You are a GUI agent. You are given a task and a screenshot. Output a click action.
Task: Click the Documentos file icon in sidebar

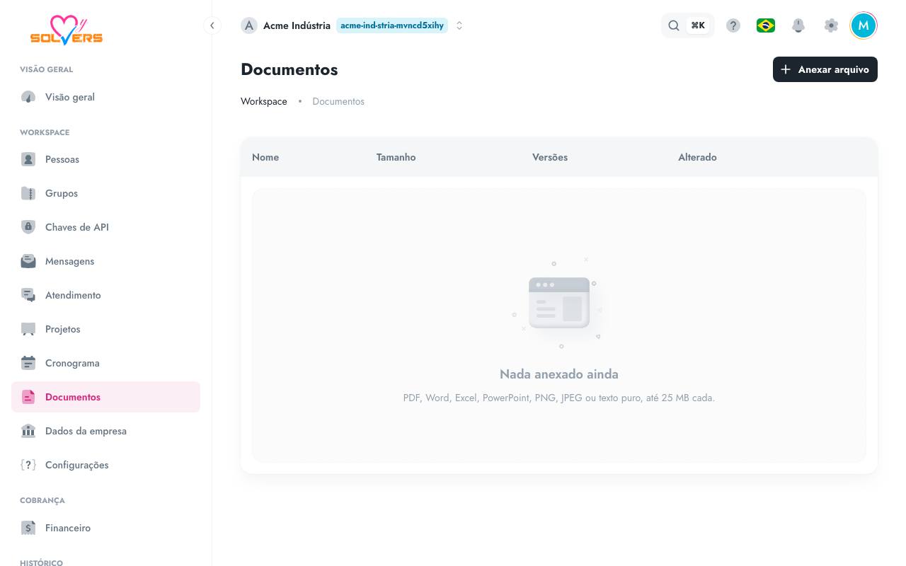pos(28,397)
